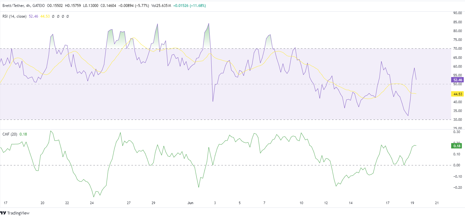This screenshot has height=217, width=465.
Task: Open the CMF (20) indicator legend
Action: pos(10,134)
